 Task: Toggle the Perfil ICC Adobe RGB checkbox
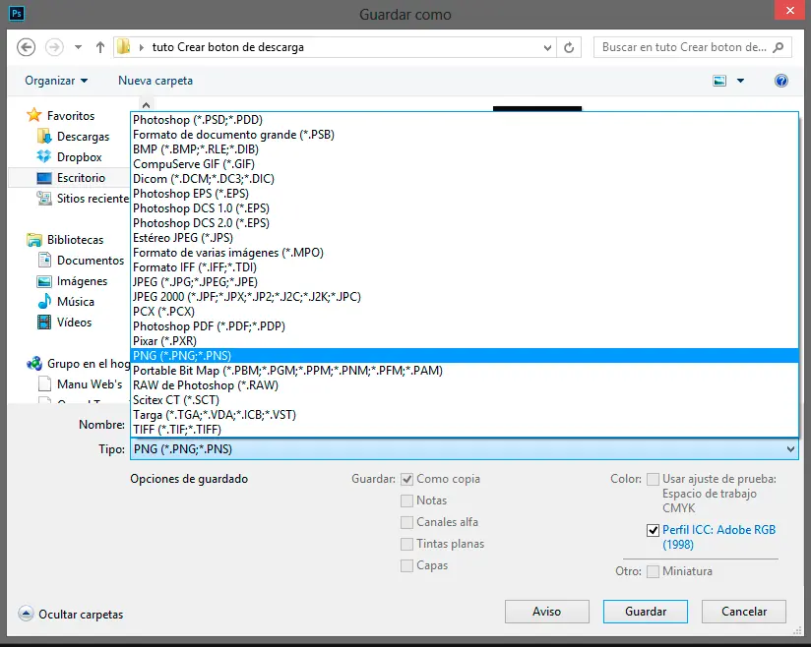point(653,530)
